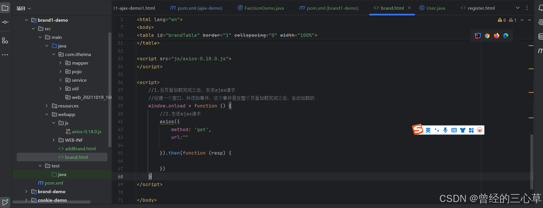This screenshot has width=543, height=208.
Task: Collapse the com.itheima package
Action: click(x=54, y=54)
